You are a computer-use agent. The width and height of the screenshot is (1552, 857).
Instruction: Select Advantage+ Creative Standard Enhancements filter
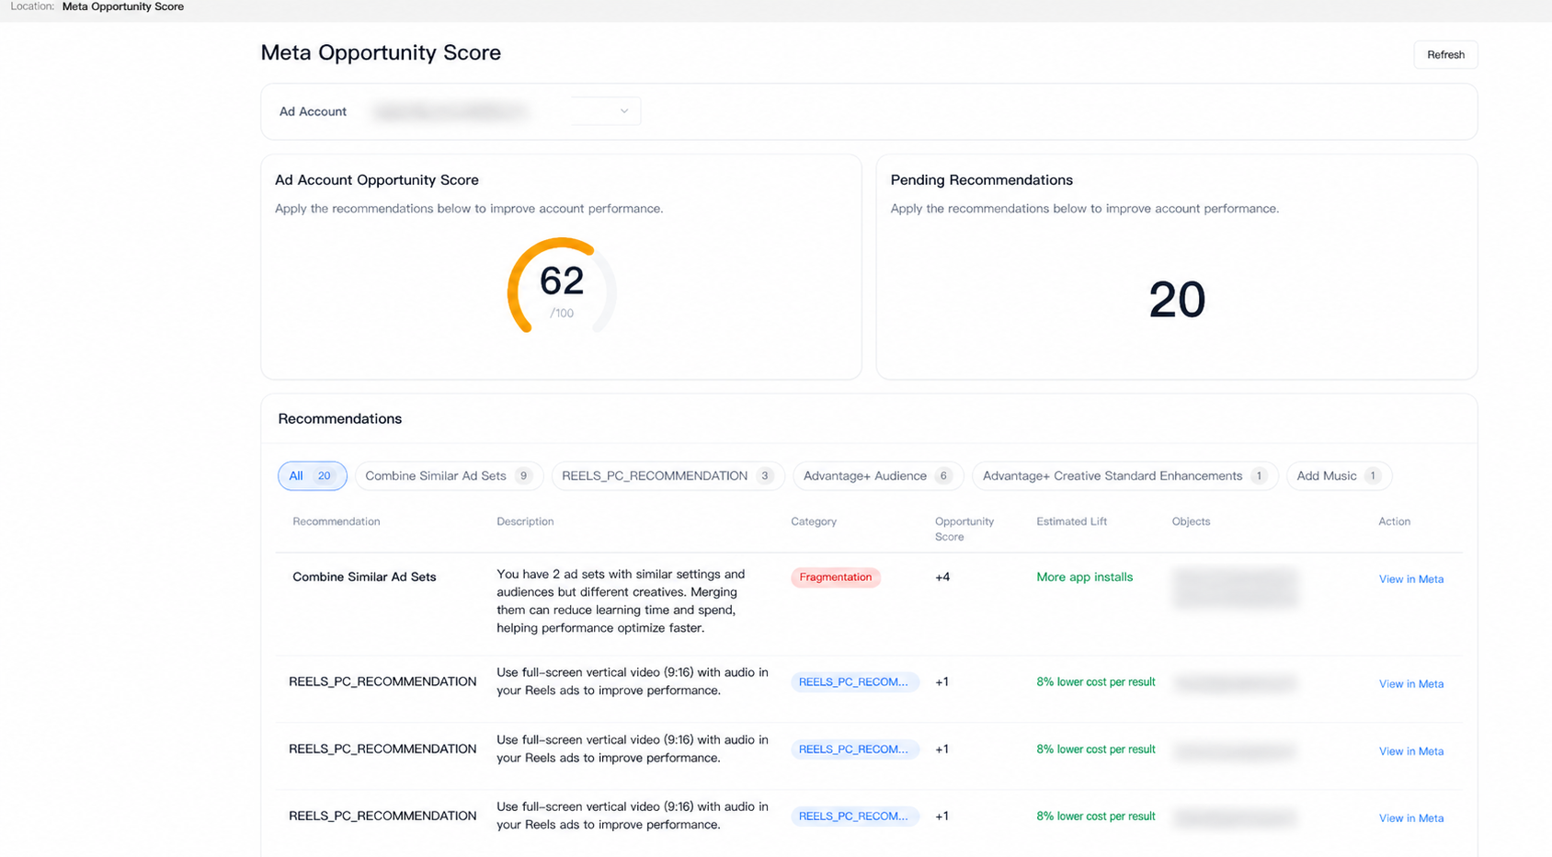click(x=1124, y=475)
